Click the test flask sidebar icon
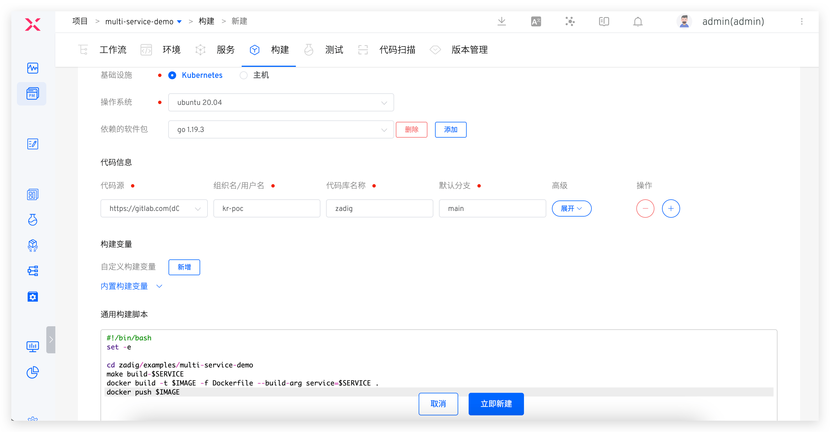 pos(32,220)
